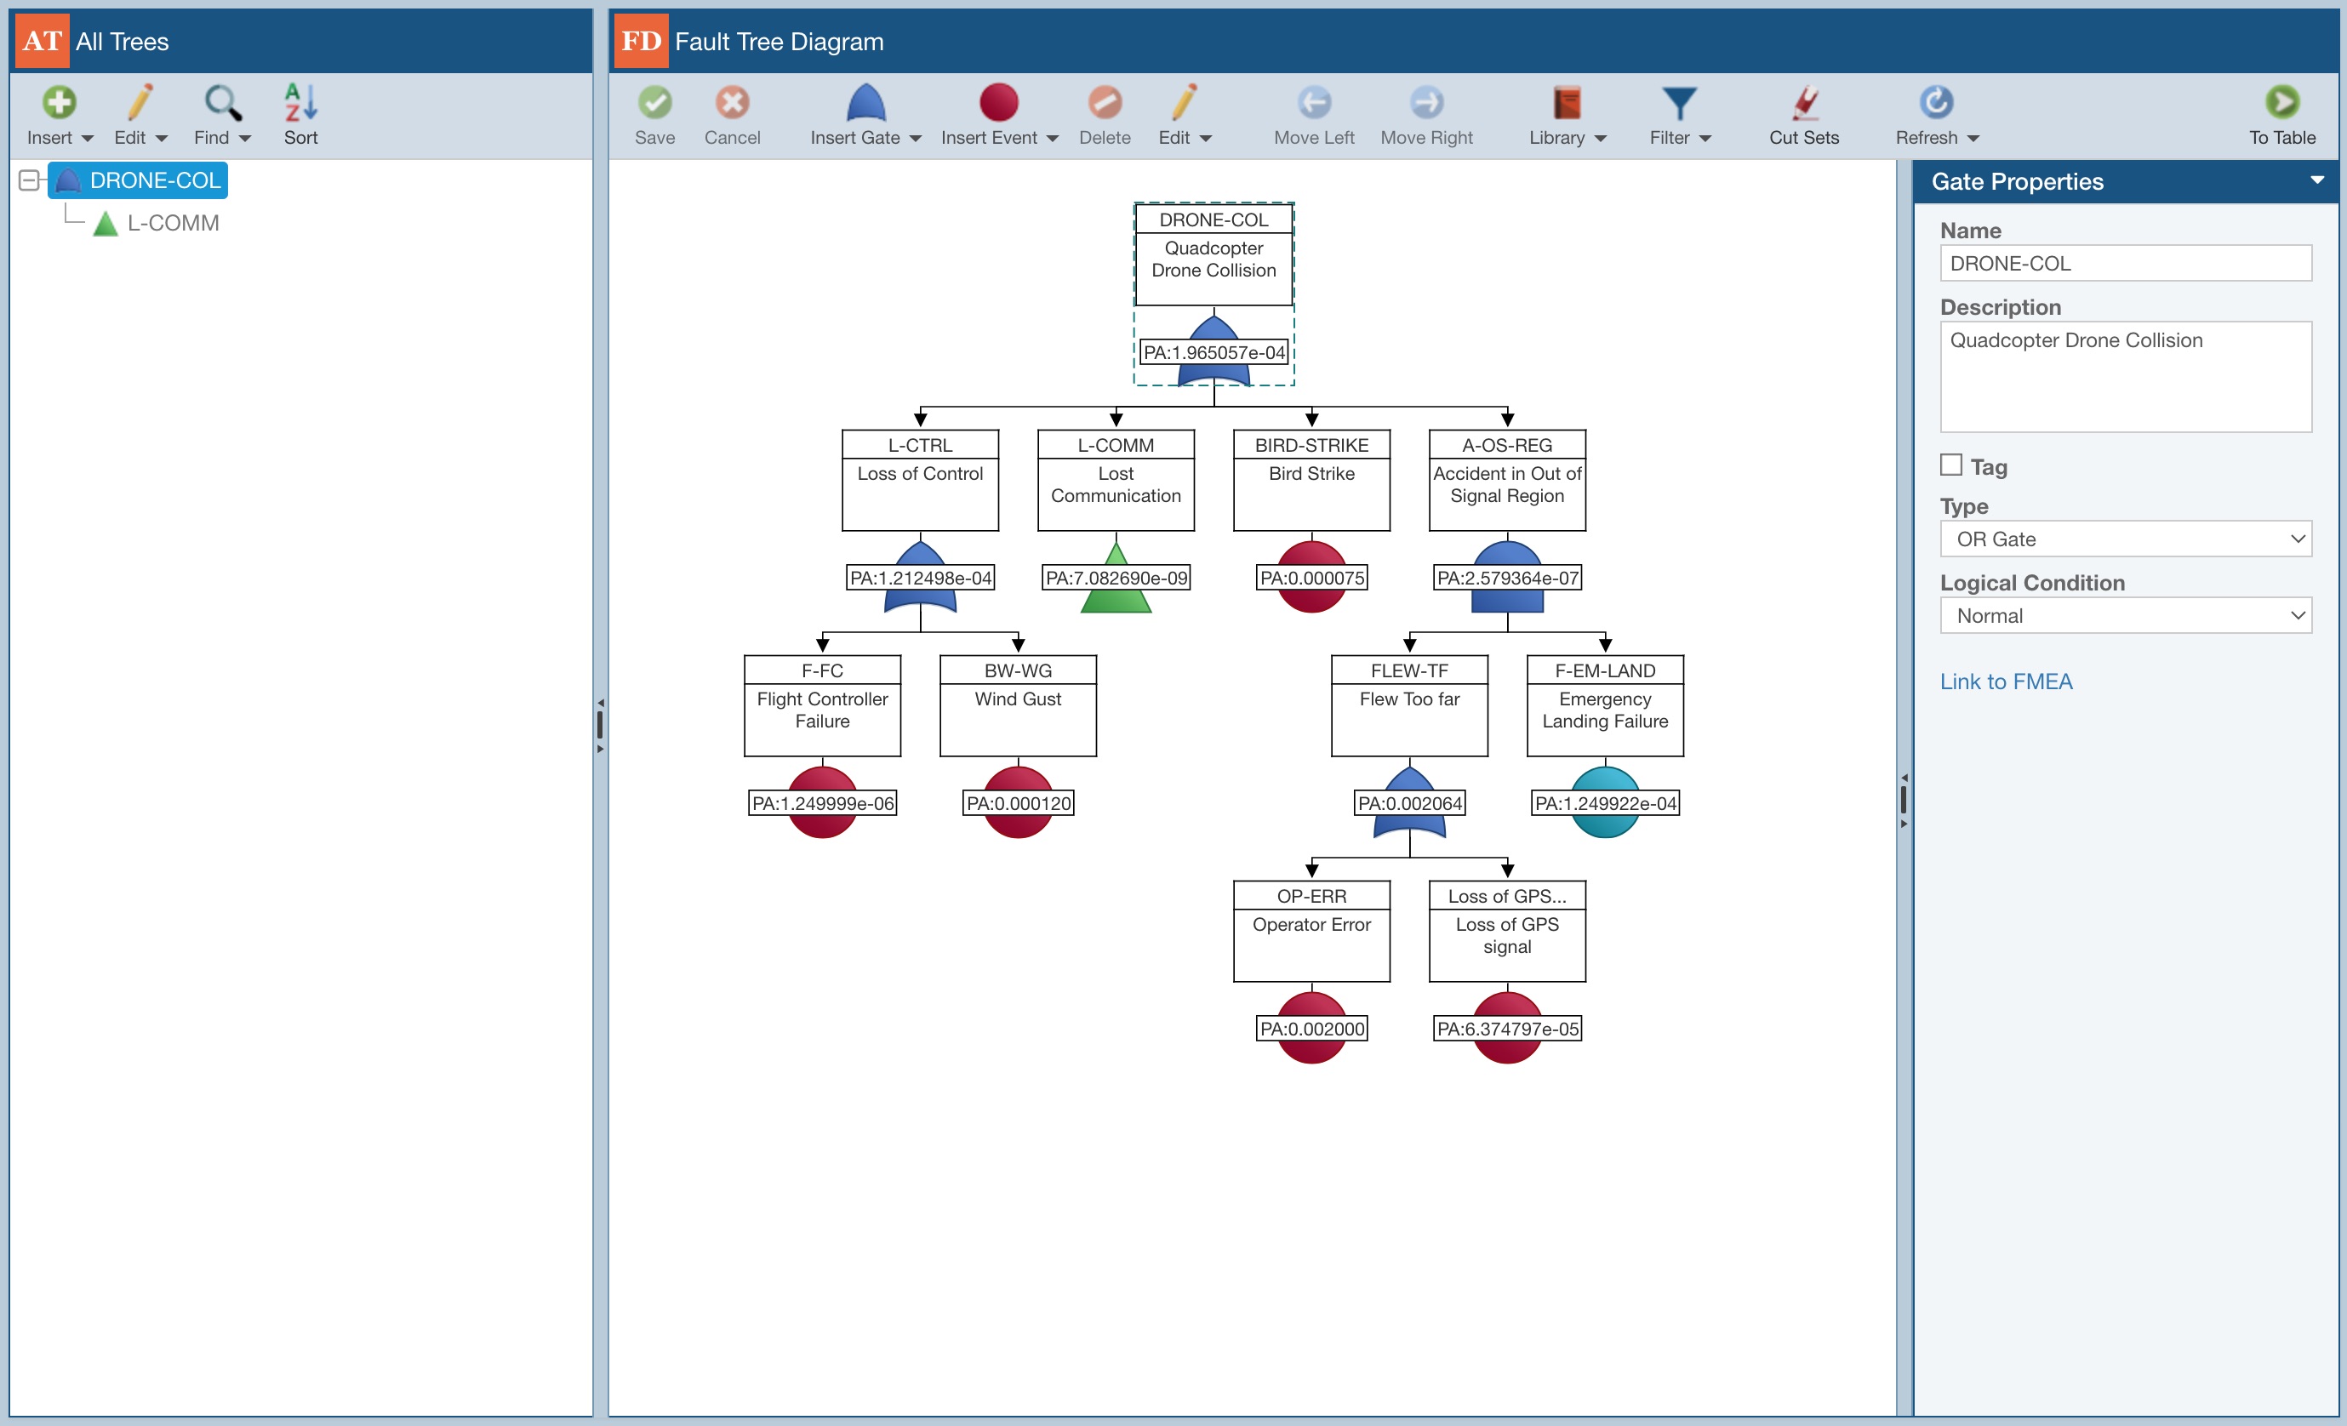Select the BIRD-STRIKE event box
Image resolution: width=2347 pixels, height=1426 pixels.
coord(1311,480)
